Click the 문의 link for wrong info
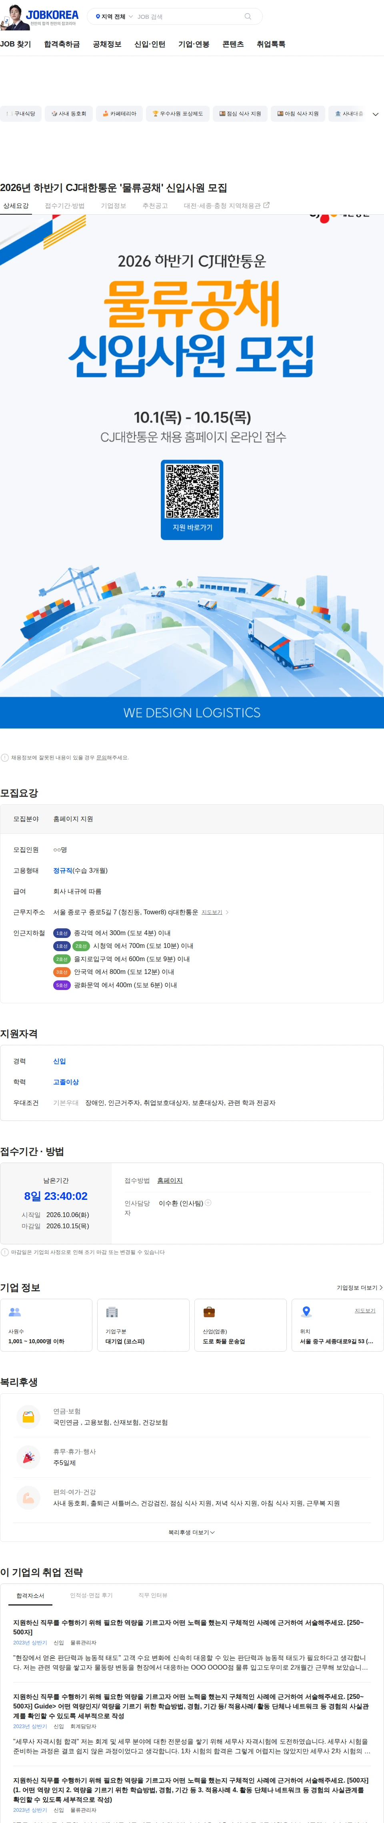 (x=101, y=757)
